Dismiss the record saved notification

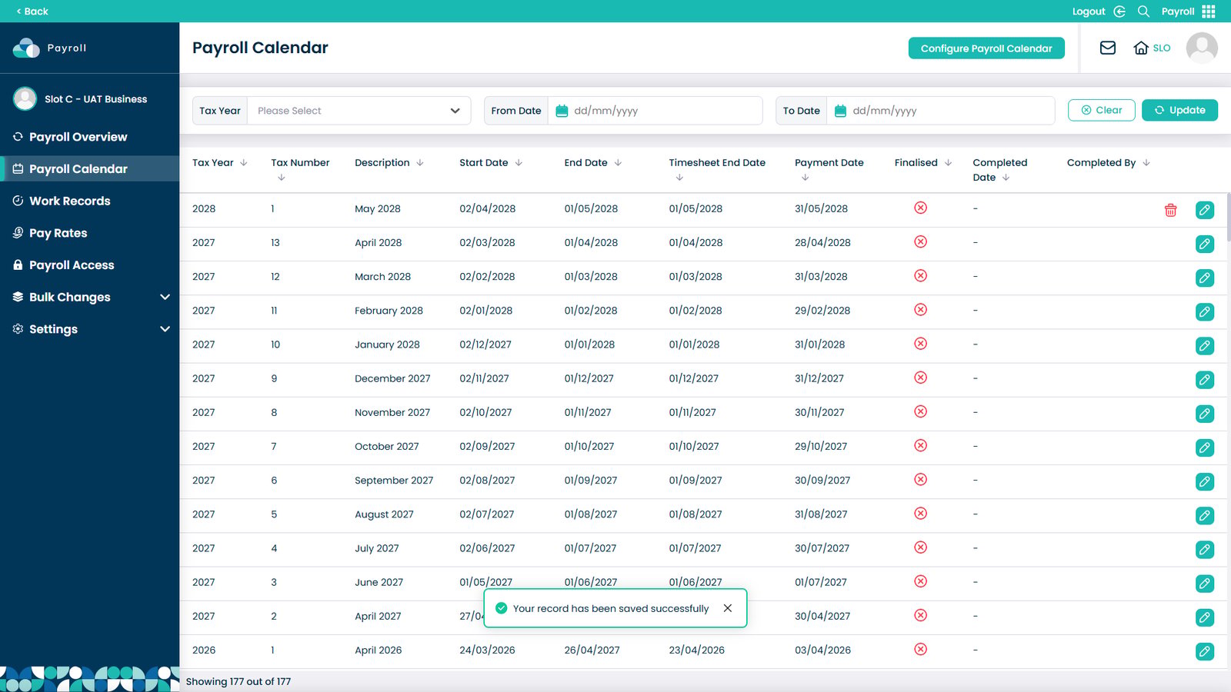(728, 608)
